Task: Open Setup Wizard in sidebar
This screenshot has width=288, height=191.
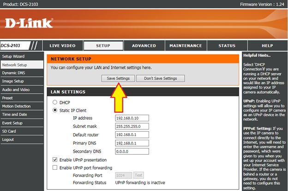Action: pyautogui.click(x=12, y=56)
